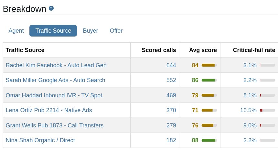Click the 182 scored calls value

(171, 140)
